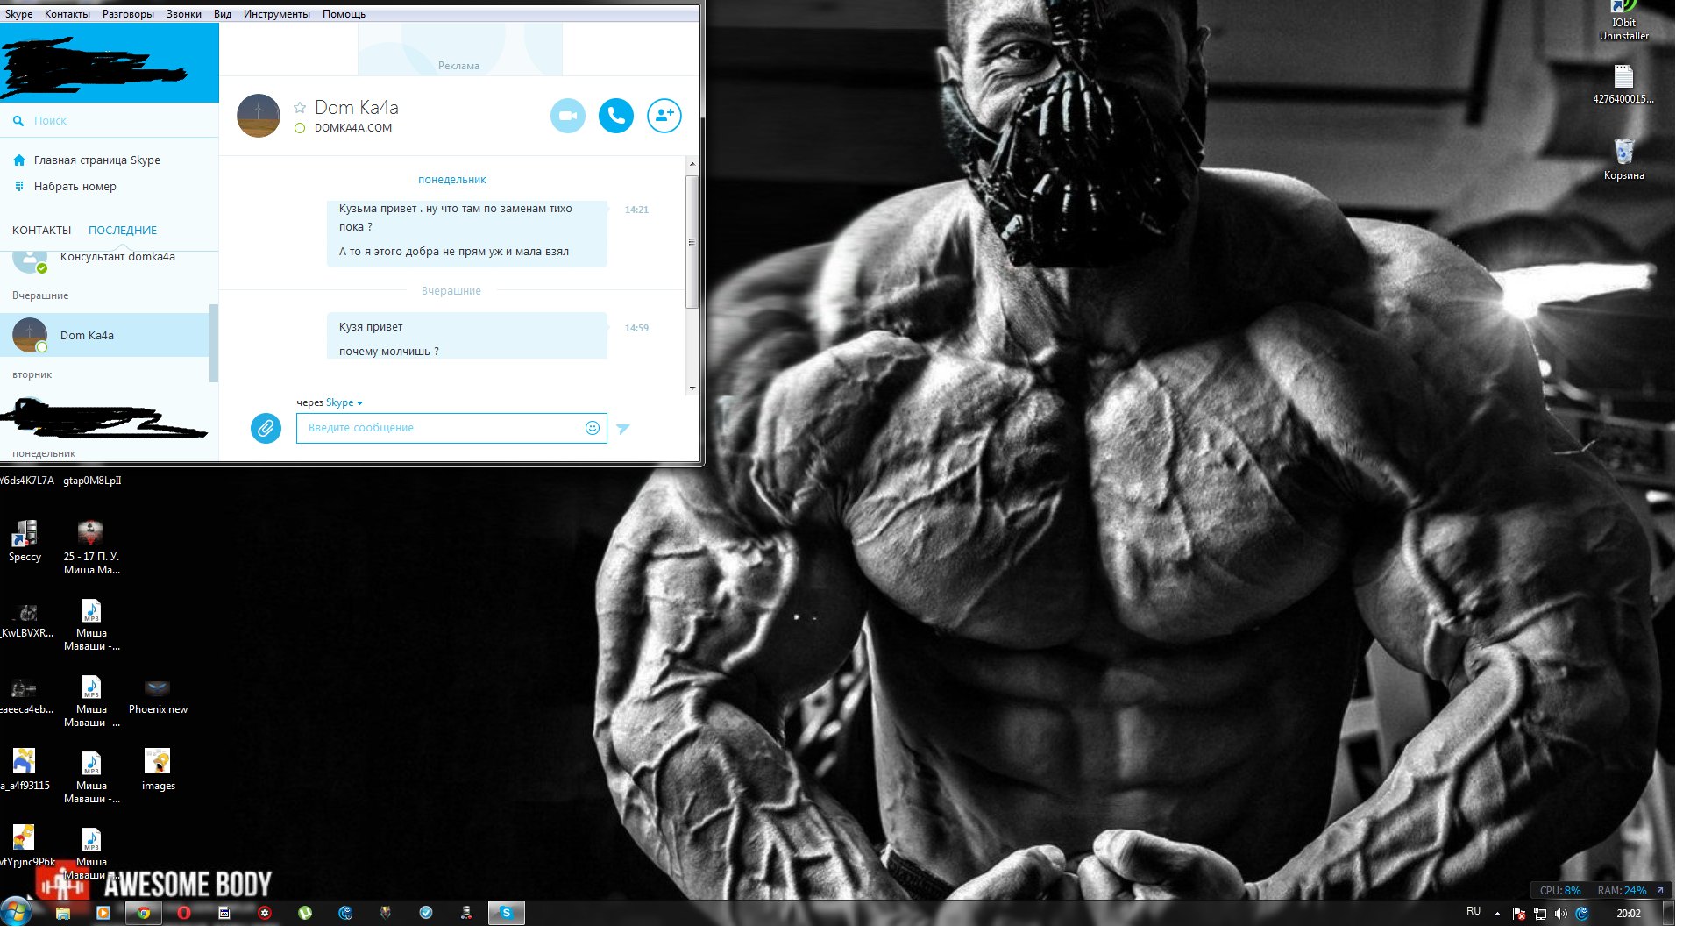Screen dimensions: 1683x947
Task: Open the emoticon picker in message field
Action: [x=593, y=428]
